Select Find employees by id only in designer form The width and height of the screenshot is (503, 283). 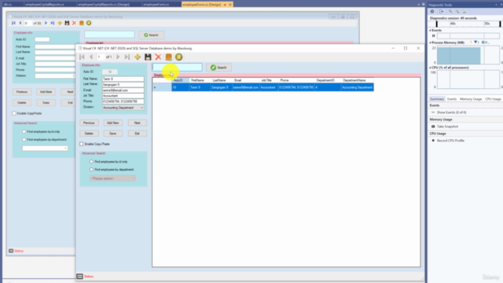click(24, 131)
